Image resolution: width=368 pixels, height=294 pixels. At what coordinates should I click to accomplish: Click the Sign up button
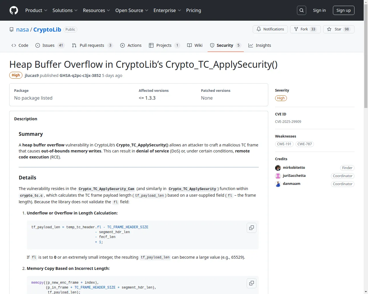(344, 10)
